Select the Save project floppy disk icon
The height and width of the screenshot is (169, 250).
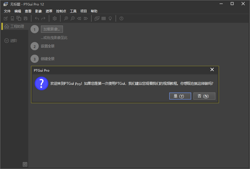[25, 18]
